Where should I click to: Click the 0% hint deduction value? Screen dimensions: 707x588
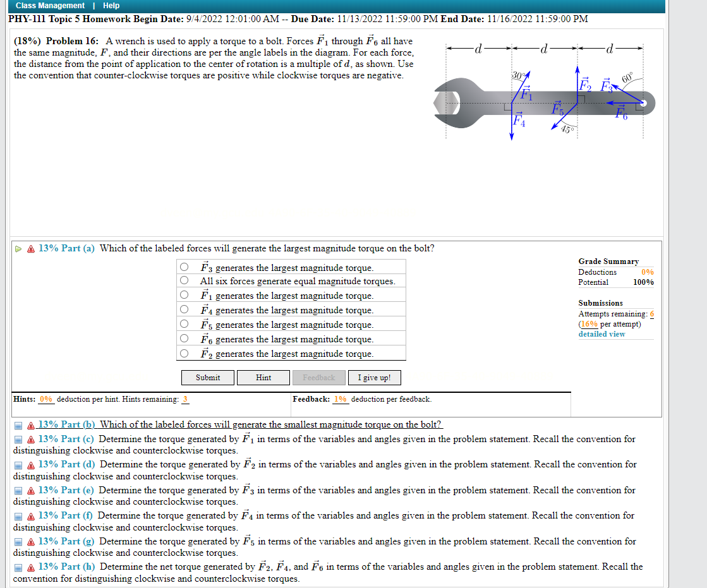pos(46,399)
